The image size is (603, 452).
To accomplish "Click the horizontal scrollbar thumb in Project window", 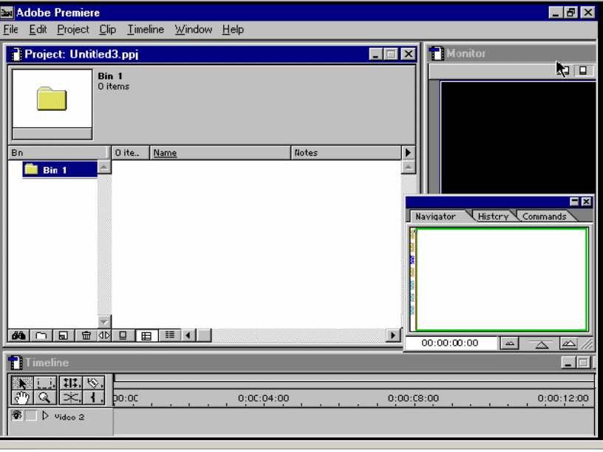I will coord(204,335).
